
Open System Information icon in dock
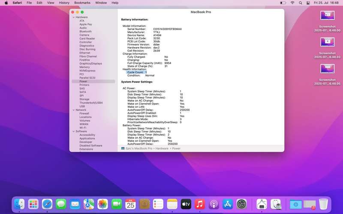262,205
